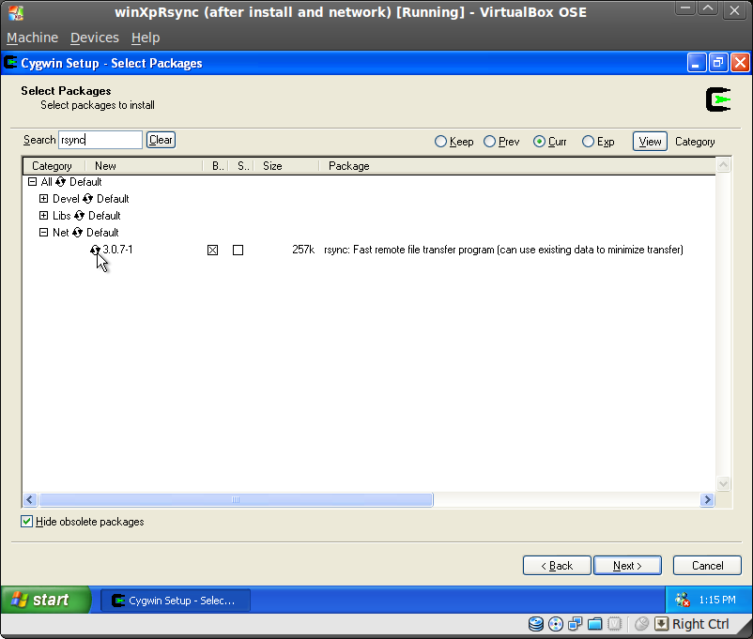Expand the Devel category tree node
This screenshot has height=639, width=753.
click(43, 198)
